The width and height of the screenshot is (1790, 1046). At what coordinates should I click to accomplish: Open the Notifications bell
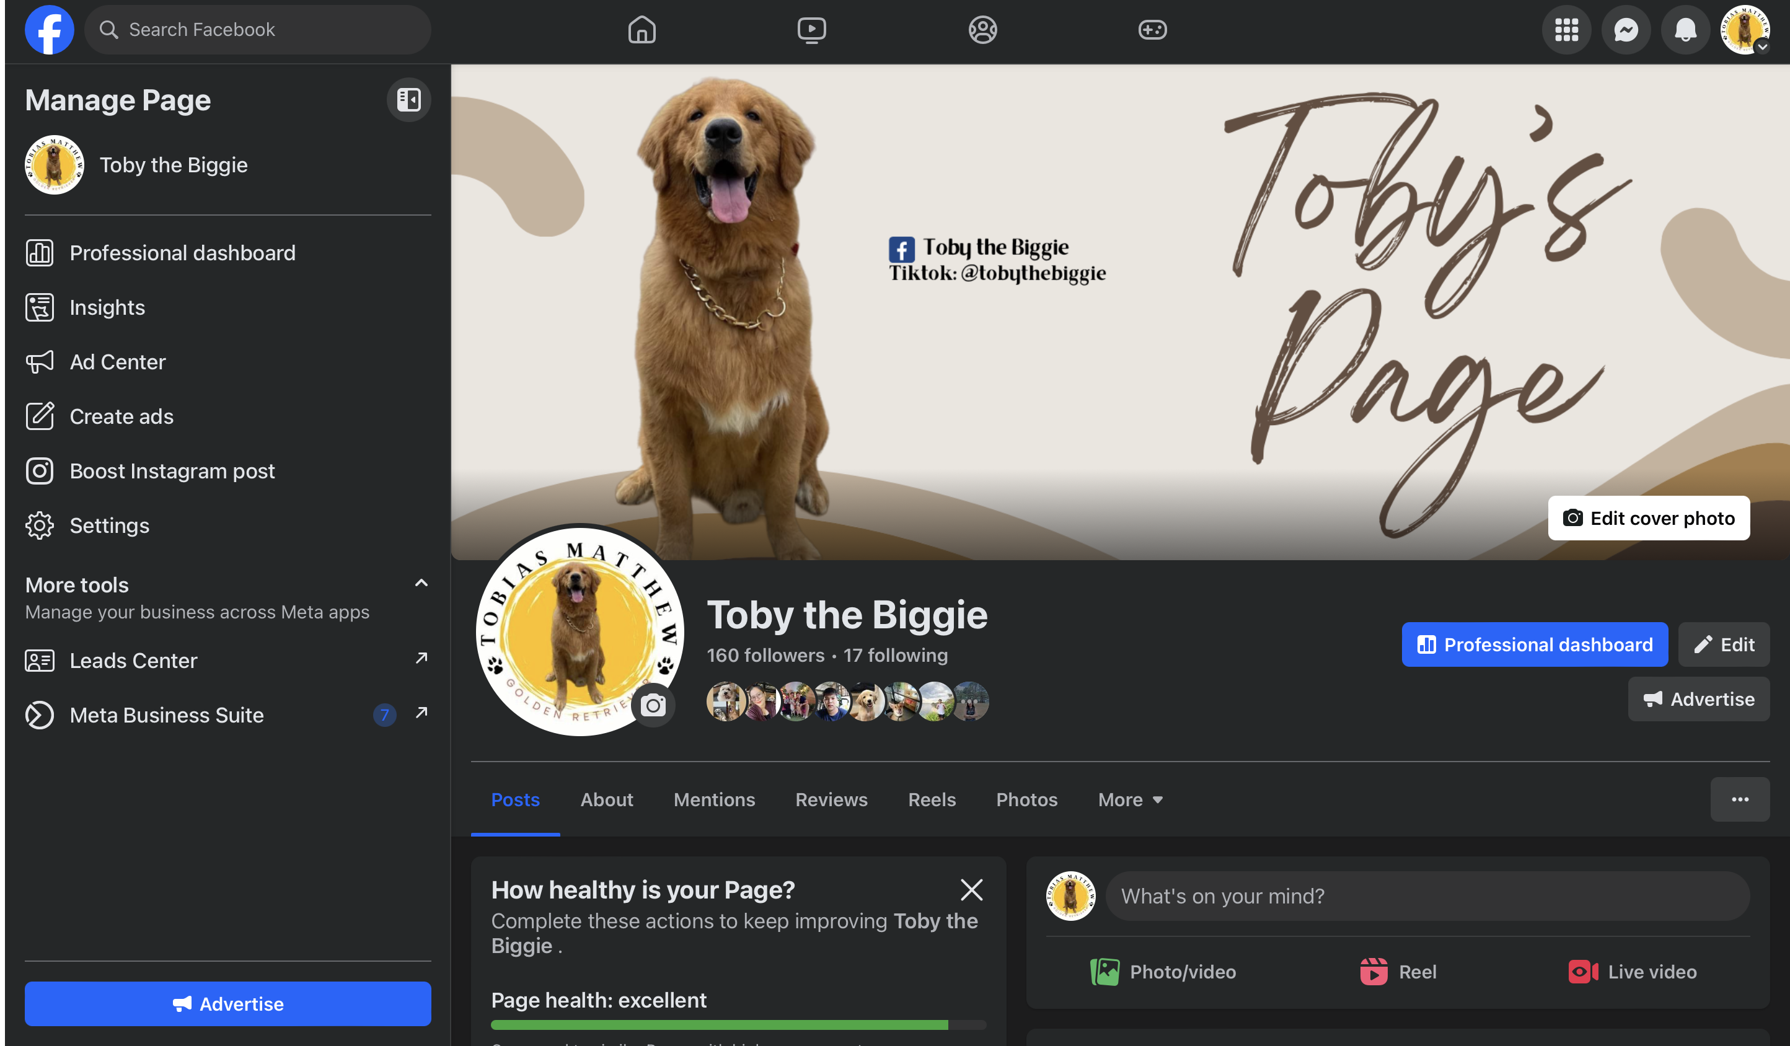[1686, 30]
